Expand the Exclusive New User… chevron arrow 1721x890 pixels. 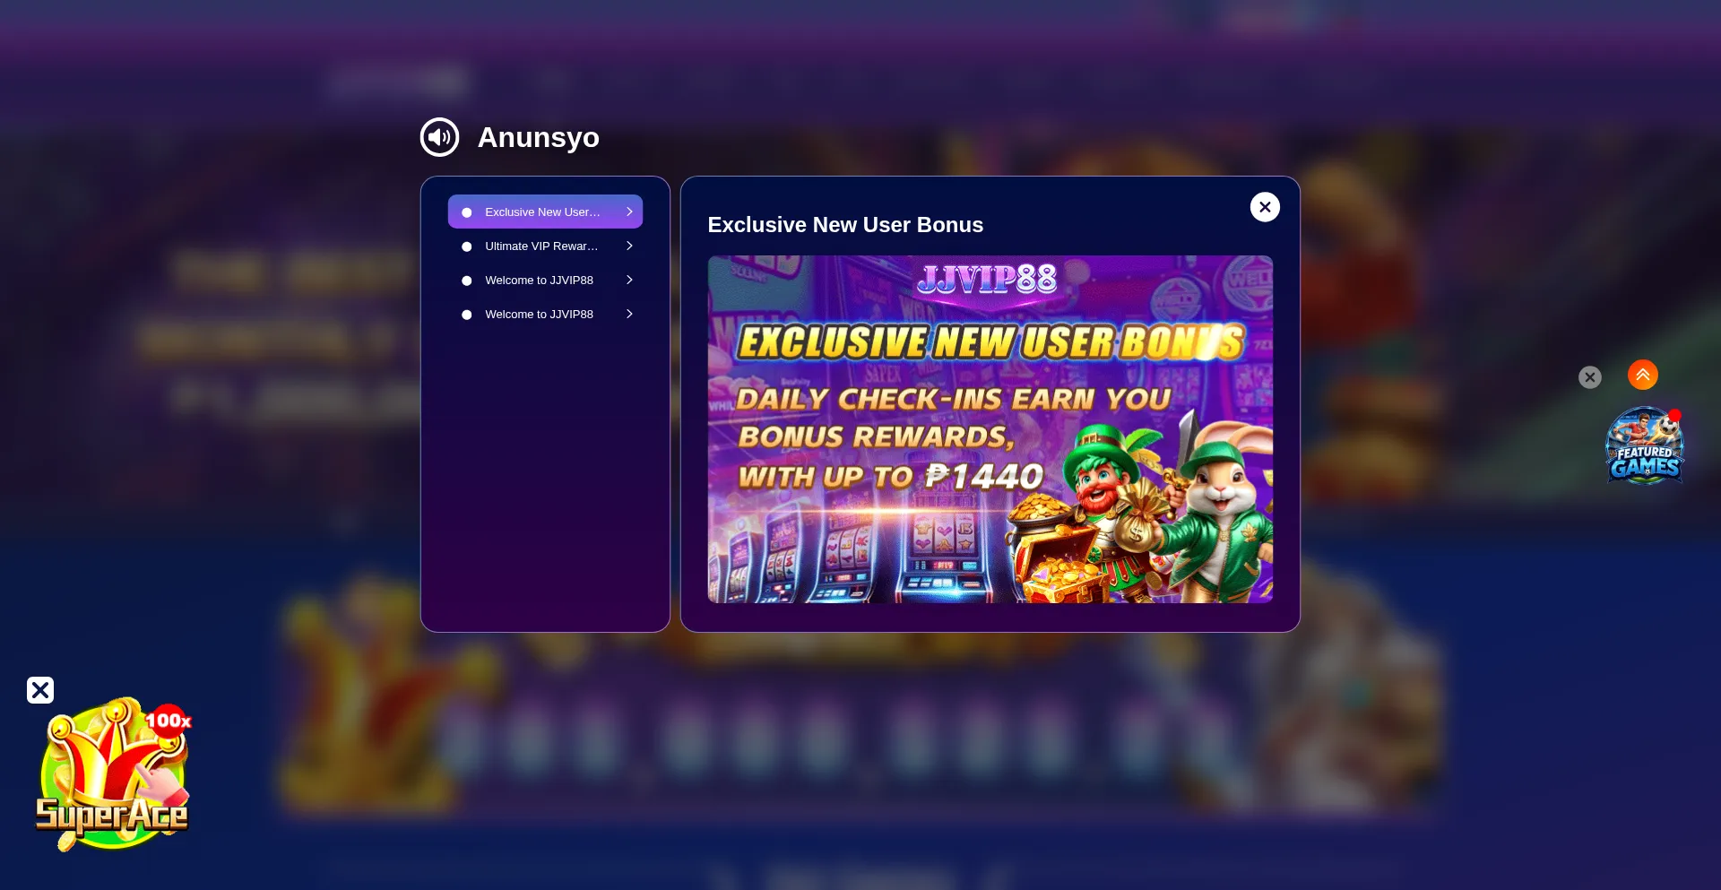point(629,212)
